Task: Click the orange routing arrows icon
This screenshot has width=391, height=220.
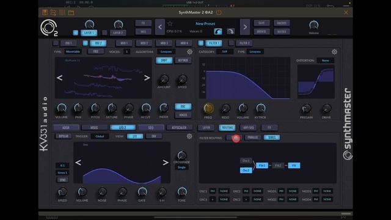Action: click(53, 12)
